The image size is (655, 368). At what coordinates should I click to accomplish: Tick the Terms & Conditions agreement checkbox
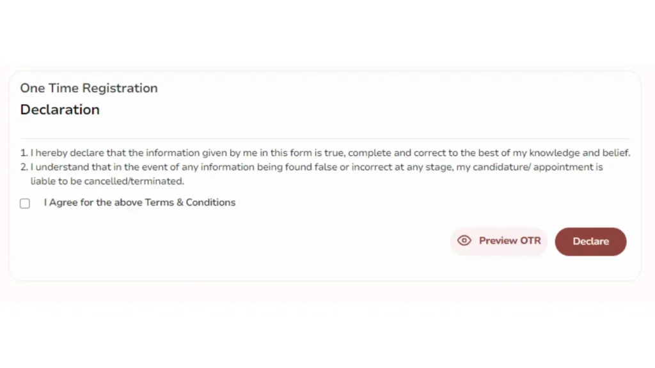(25, 203)
